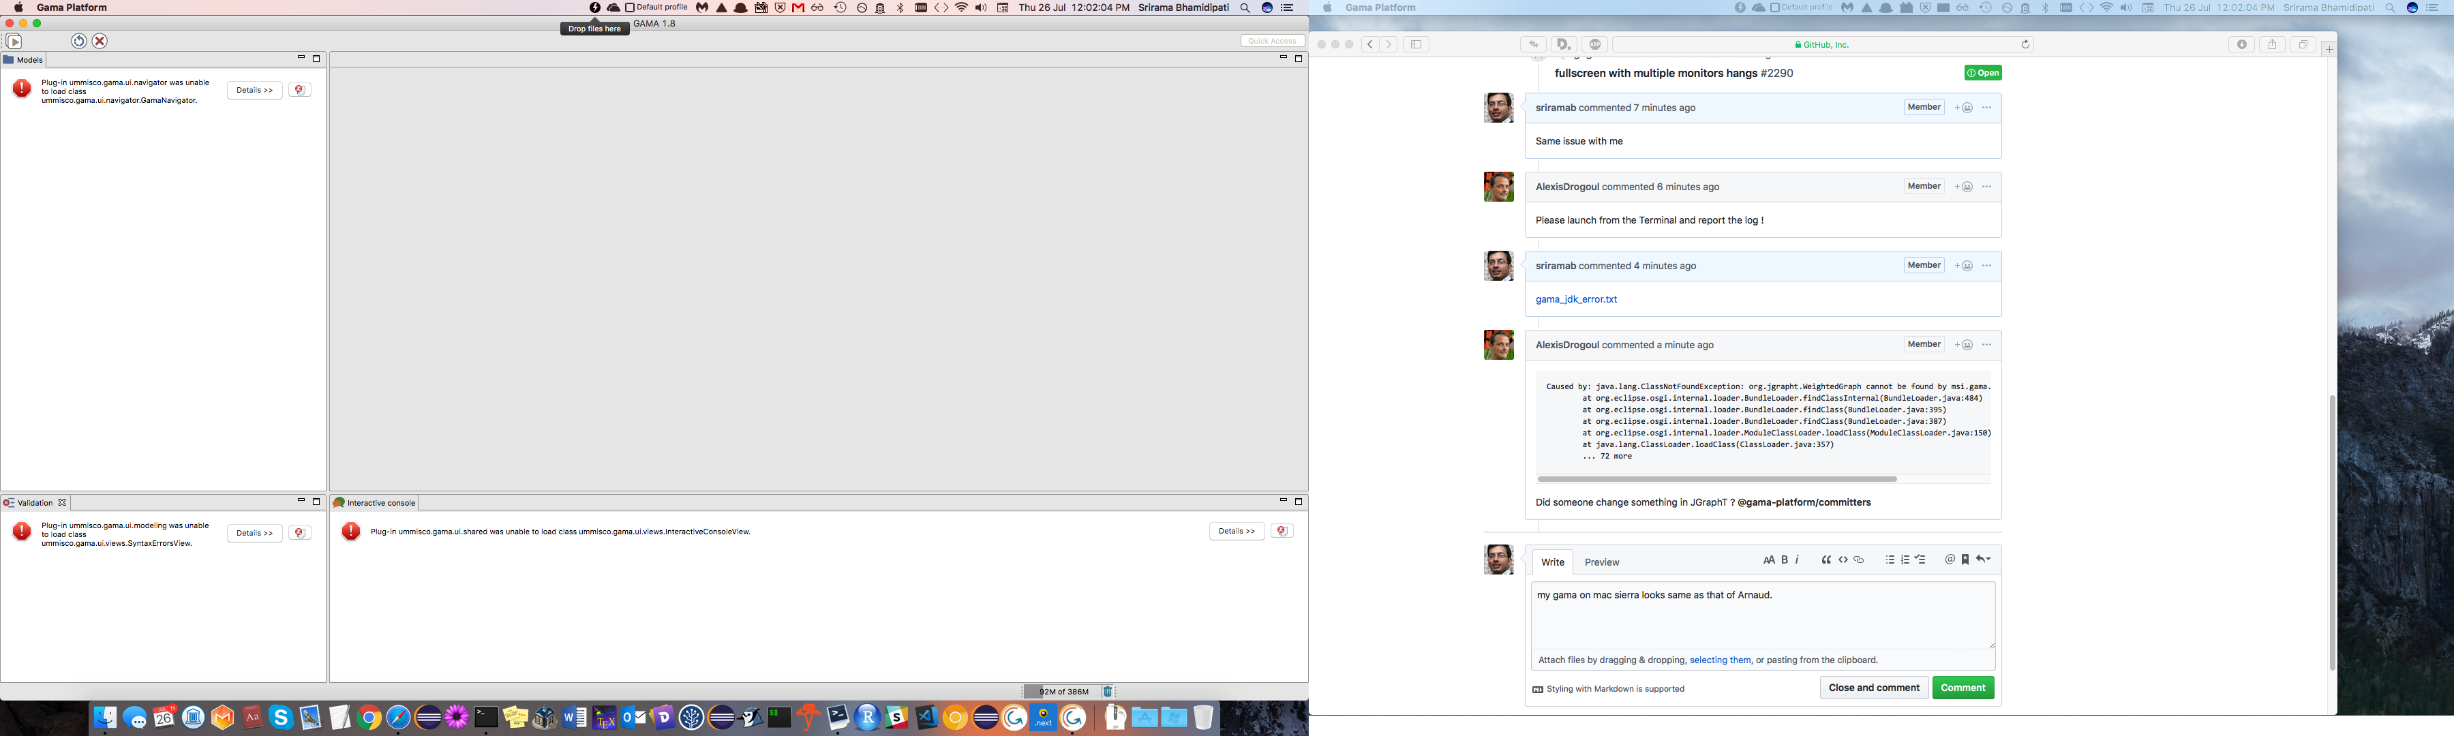Show Details for the GamaNavigator load error
The height and width of the screenshot is (736, 2454).
(x=254, y=91)
